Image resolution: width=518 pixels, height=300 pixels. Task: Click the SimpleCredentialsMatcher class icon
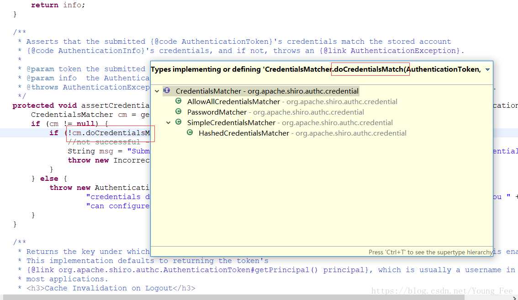coord(179,122)
